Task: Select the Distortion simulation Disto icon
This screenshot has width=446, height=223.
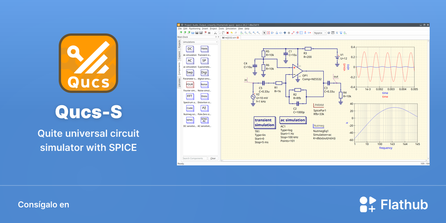Action: click(x=204, y=97)
